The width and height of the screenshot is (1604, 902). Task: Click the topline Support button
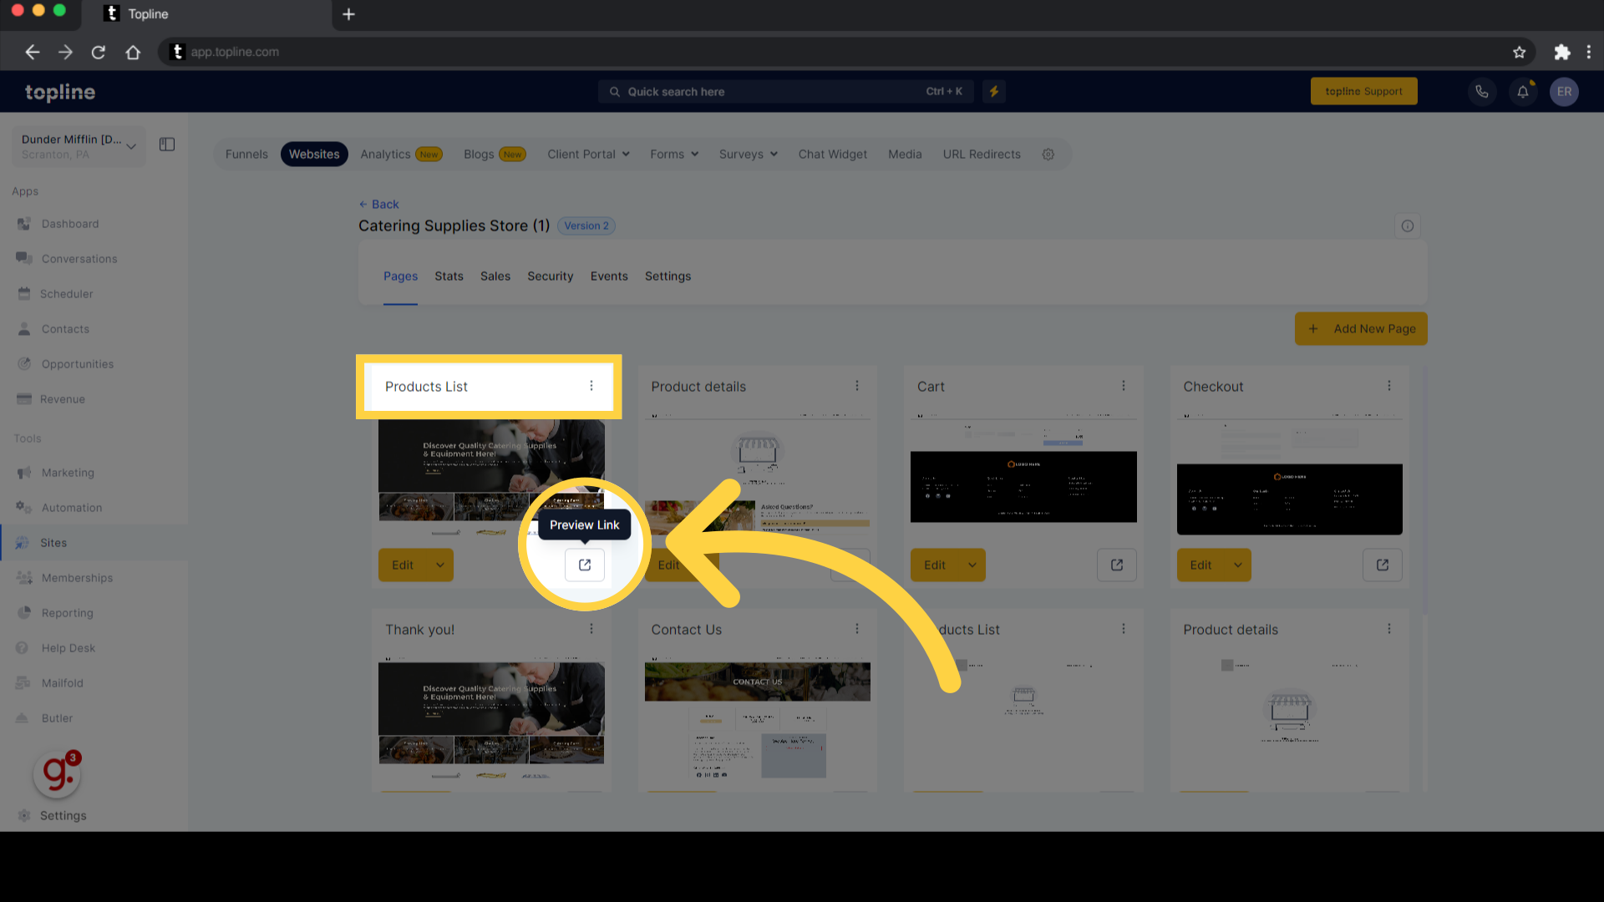1364,90
